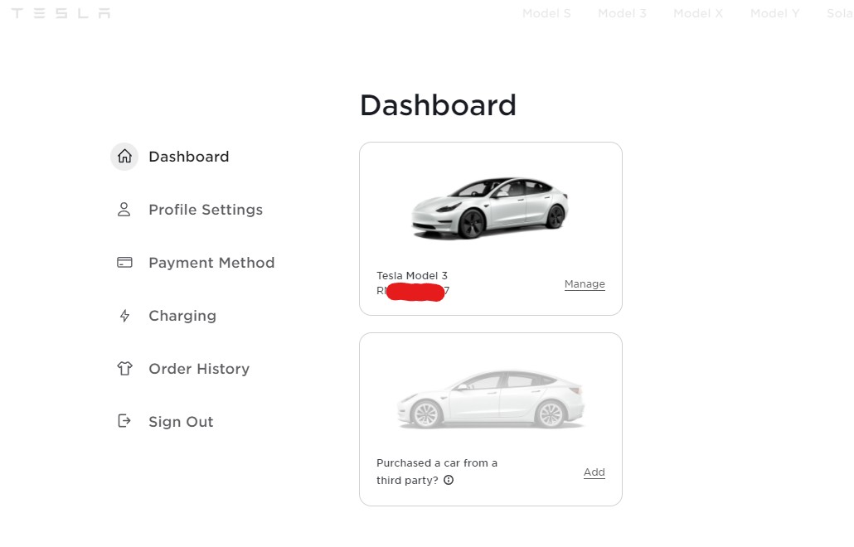
Task: Open the Payment Method page
Action: pos(211,263)
